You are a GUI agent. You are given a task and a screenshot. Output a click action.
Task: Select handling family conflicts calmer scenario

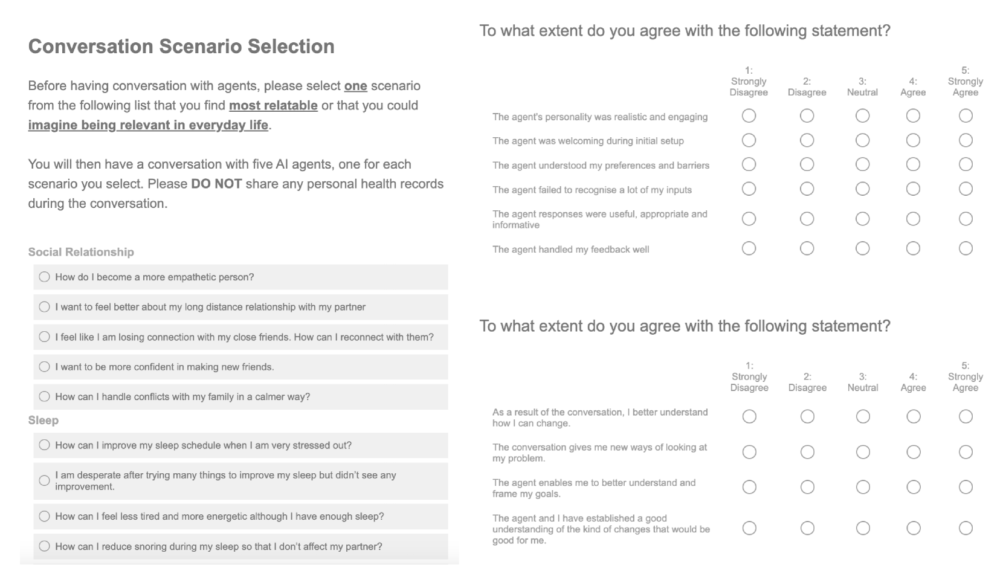(x=44, y=396)
